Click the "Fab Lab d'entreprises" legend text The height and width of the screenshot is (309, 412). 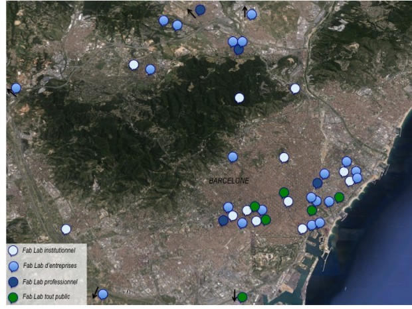[x=50, y=266]
